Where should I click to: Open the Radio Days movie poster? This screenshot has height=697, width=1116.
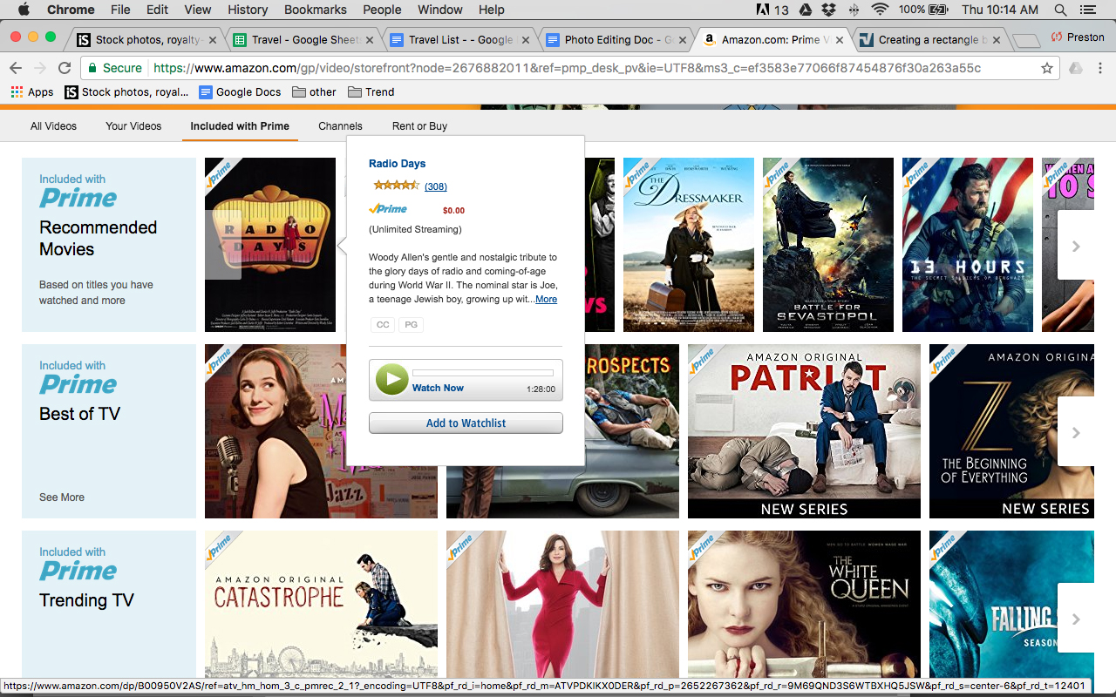coord(270,245)
